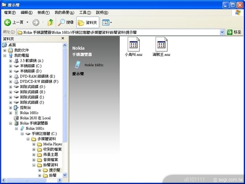Screen dimensions: 245x184
Task: Select 我的文件 in the folder tree
Action: (21, 50)
